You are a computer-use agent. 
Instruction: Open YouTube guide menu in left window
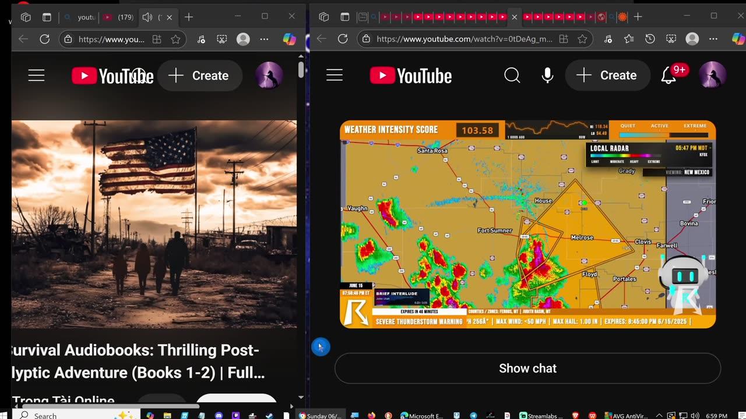[36, 76]
